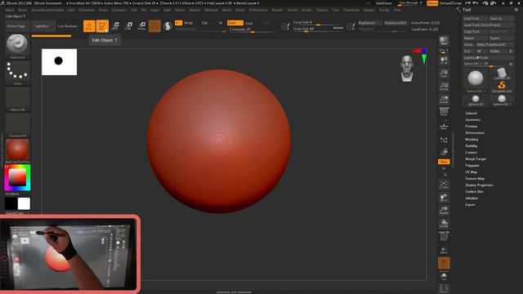This screenshot has width=523, height=294.
Task: Toggle Perspective view icon
Action: (444, 112)
